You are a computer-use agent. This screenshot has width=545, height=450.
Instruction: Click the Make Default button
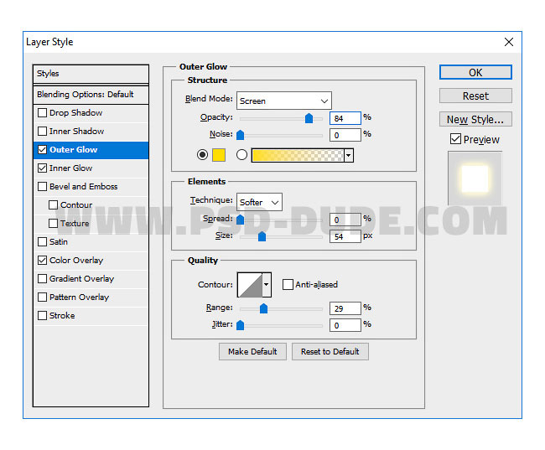click(x=252, y=352)
